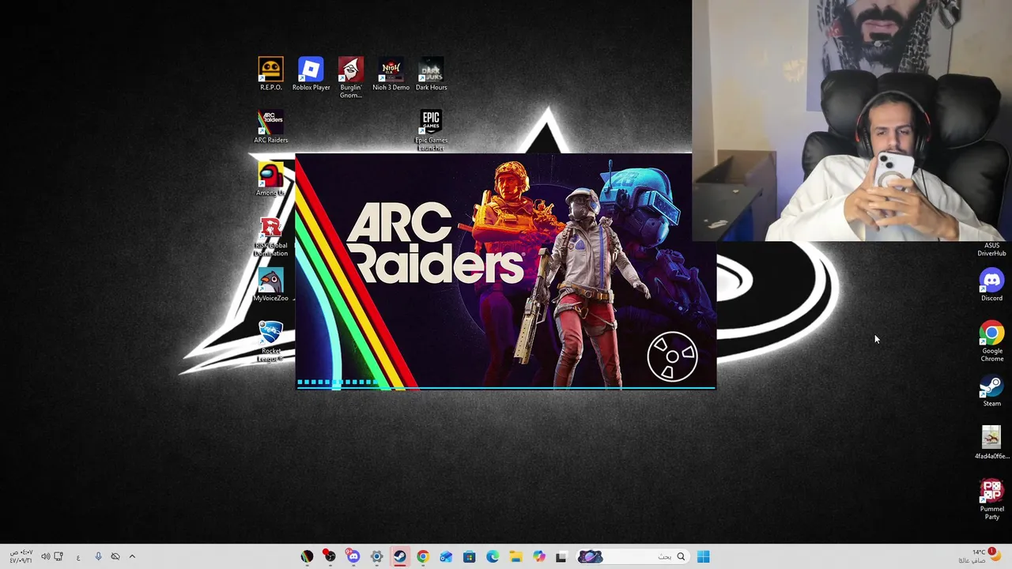Switch to OBS Studio in the taskbar
This screenshot has height=569, width=1012.
[x=330, y=556]
